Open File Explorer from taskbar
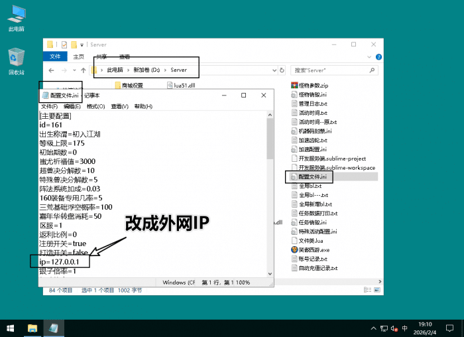The image size is (464, 337). tap(32, 328)
